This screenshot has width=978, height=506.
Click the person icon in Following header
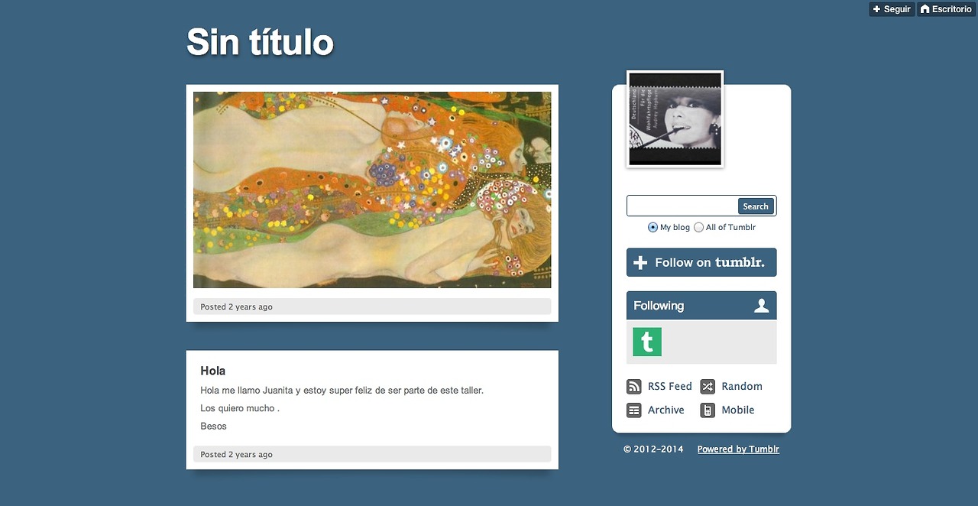click(761, 306)
